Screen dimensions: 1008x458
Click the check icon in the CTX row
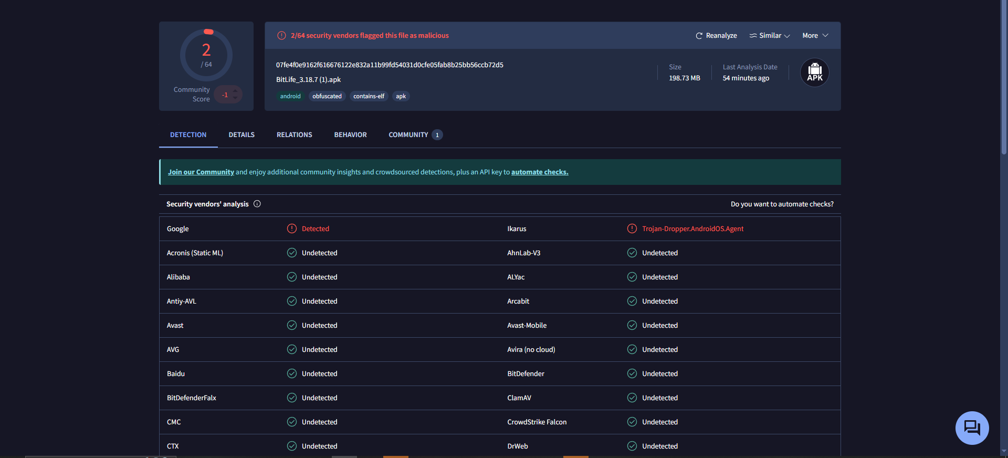[292, 446]
